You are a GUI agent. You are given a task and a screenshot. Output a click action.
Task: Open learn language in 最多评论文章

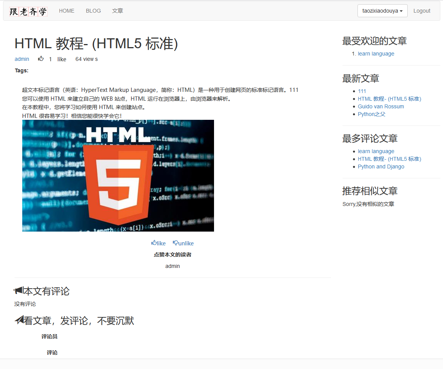point(376,151)
